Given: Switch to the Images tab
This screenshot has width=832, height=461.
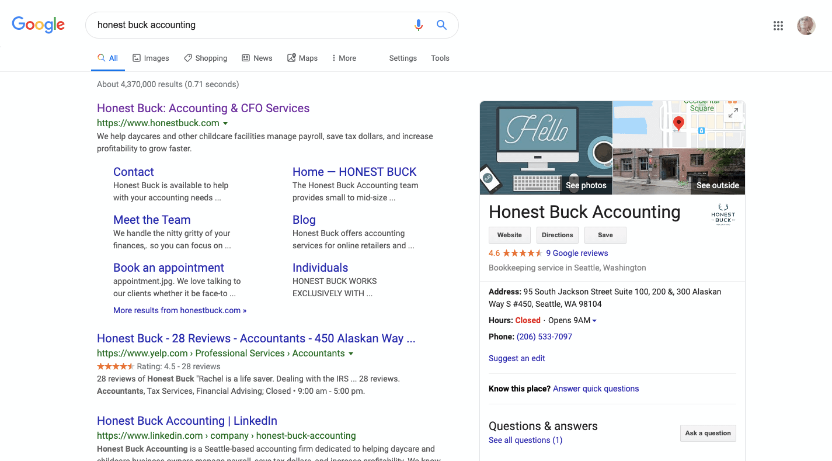Looking at the screenshot, I should tap(151, 58).
